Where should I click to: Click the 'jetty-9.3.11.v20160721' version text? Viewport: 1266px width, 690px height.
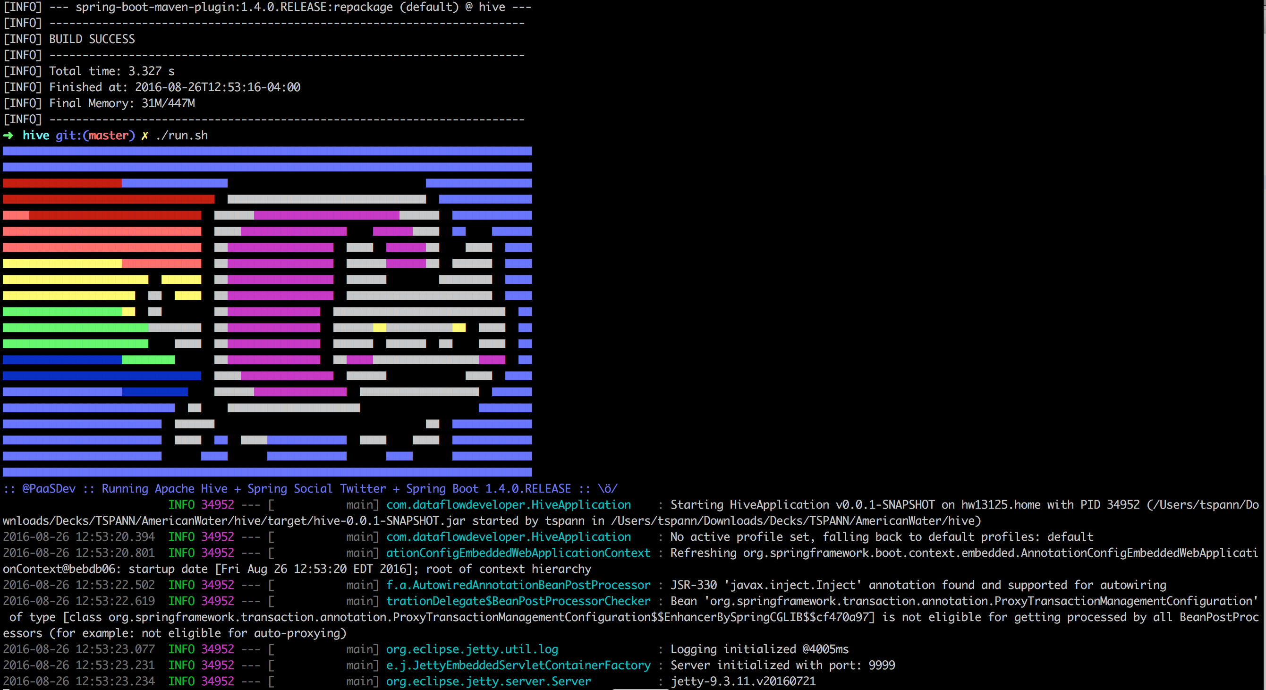click(743, 681)
